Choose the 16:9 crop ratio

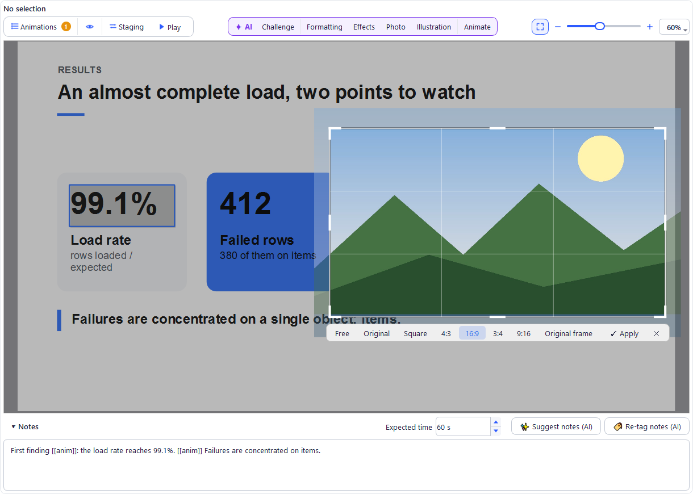click(x=472, y=333)
